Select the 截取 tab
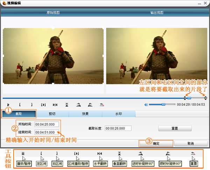Viewport: 210px width, 170px height. (x=19, y=114)
